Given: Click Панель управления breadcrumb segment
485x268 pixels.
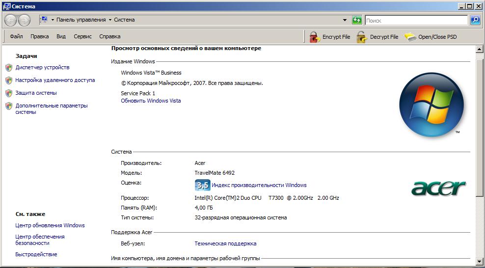Looking at the screenshot, I should (x=81, y=20).
